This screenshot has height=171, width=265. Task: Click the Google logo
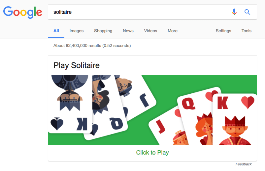tap(23, 12)
